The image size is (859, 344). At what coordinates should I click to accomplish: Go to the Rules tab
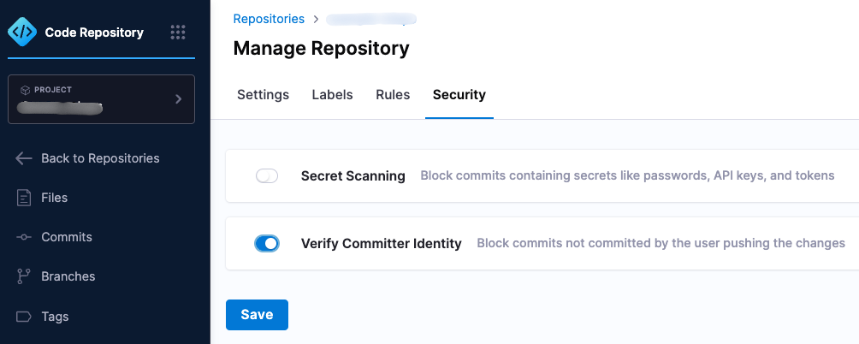point(393,95)
